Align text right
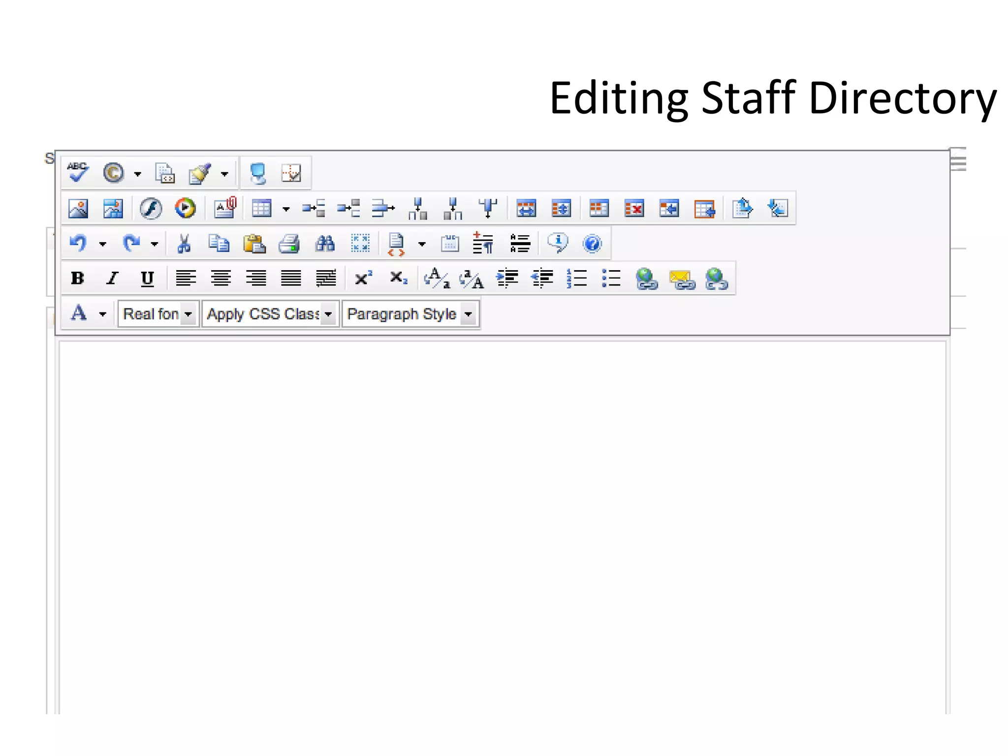The height and width of the screenshot is (756, 1008). click(256, 279)
